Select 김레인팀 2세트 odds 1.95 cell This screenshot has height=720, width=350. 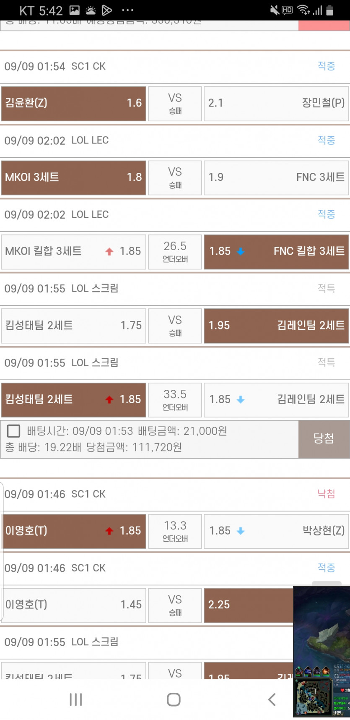tap(276, 326)
